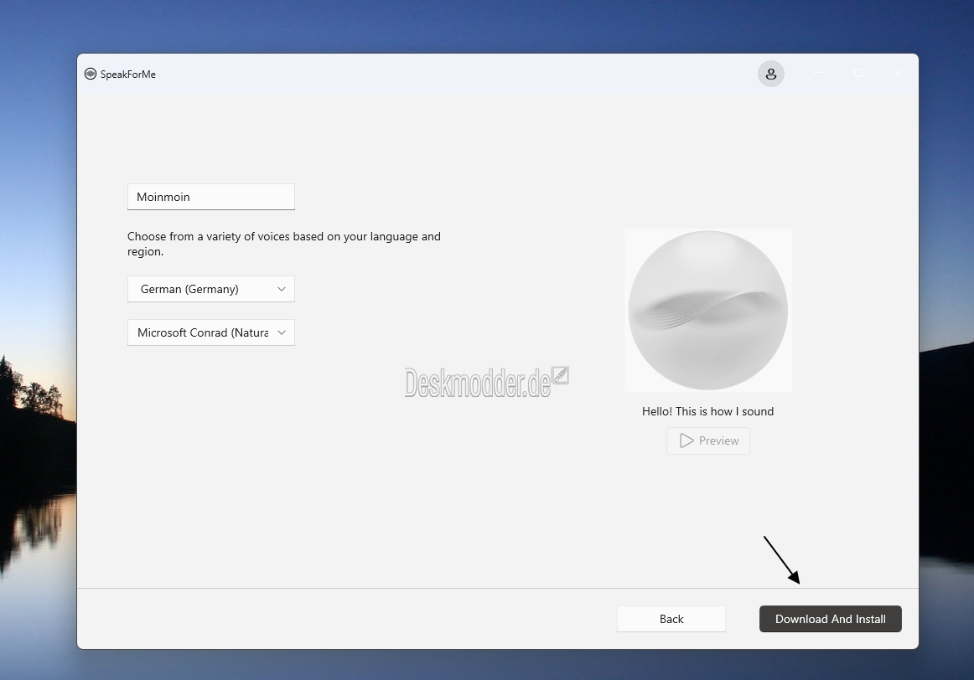Select the voice sphere avatar image

coord(708,310)
